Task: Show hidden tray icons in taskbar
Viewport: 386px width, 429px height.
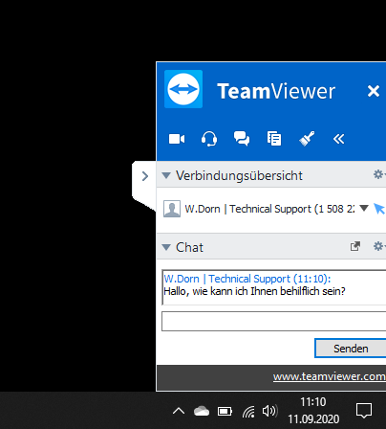Action: pos(179,411)
